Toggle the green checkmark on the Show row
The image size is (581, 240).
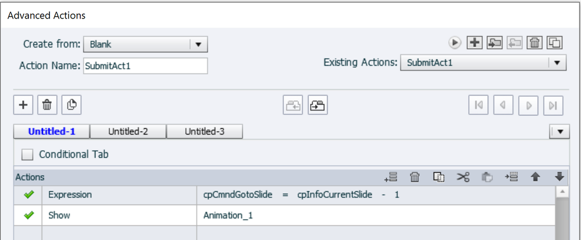(x=28, y=215)
